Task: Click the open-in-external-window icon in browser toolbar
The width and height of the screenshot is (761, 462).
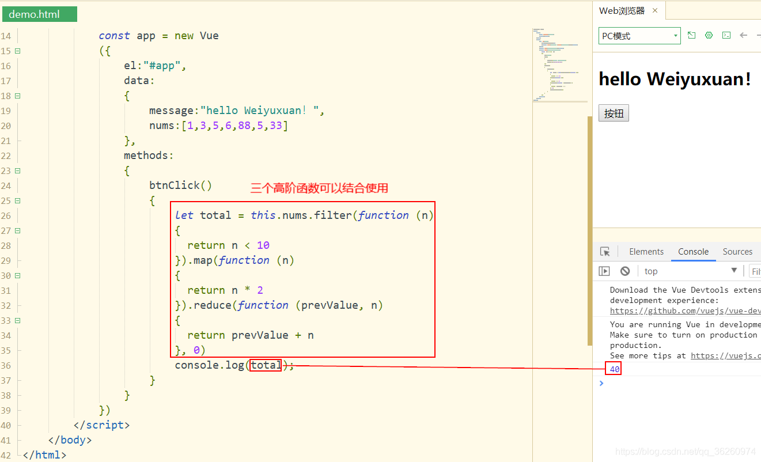Action: coord(692,35)
